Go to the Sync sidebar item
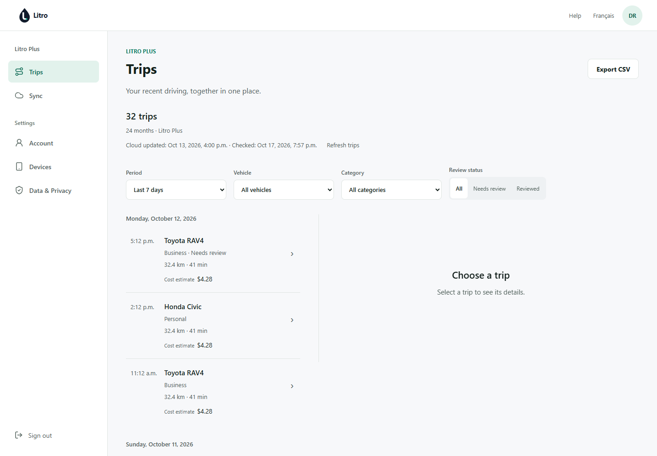 pyautogui.click(x=53, y=95)
